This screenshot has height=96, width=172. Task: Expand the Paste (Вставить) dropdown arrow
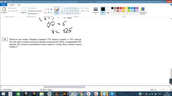pos(4,14)
